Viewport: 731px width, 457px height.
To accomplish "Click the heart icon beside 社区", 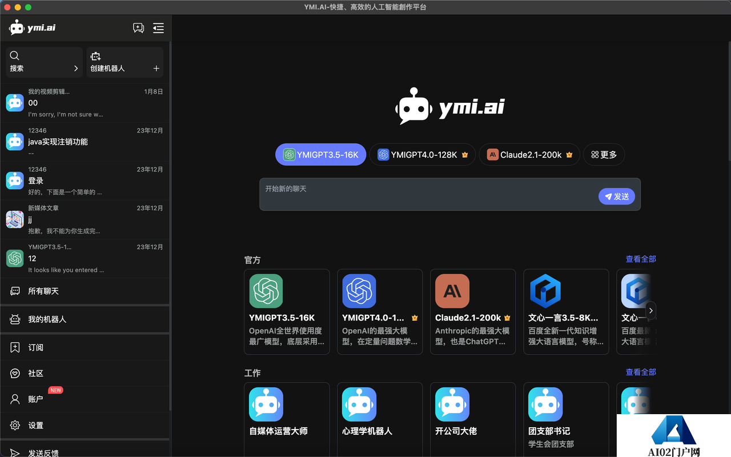I will [15, 373].
